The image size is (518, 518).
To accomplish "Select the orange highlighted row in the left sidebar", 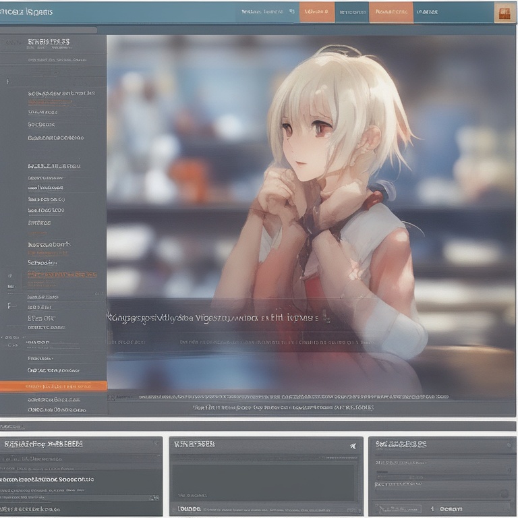I will pos(53,386).
